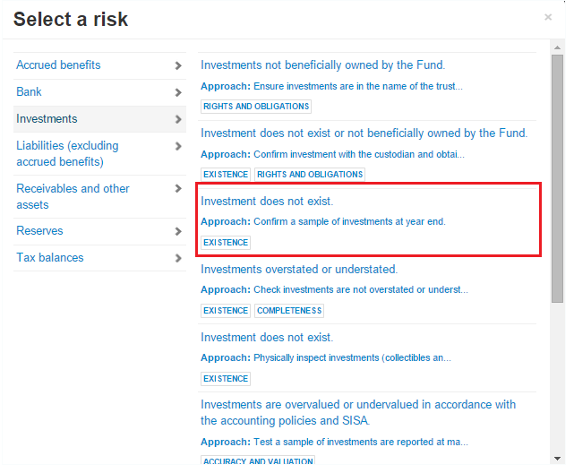Select risk 'Investments not beneficially owned by the Fund'
This screenshot has height=473, width=574.
322,65
